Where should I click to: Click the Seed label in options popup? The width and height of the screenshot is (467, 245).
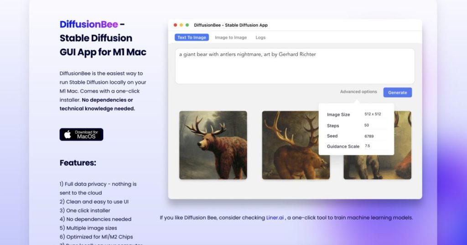click(x=332, y=136)
